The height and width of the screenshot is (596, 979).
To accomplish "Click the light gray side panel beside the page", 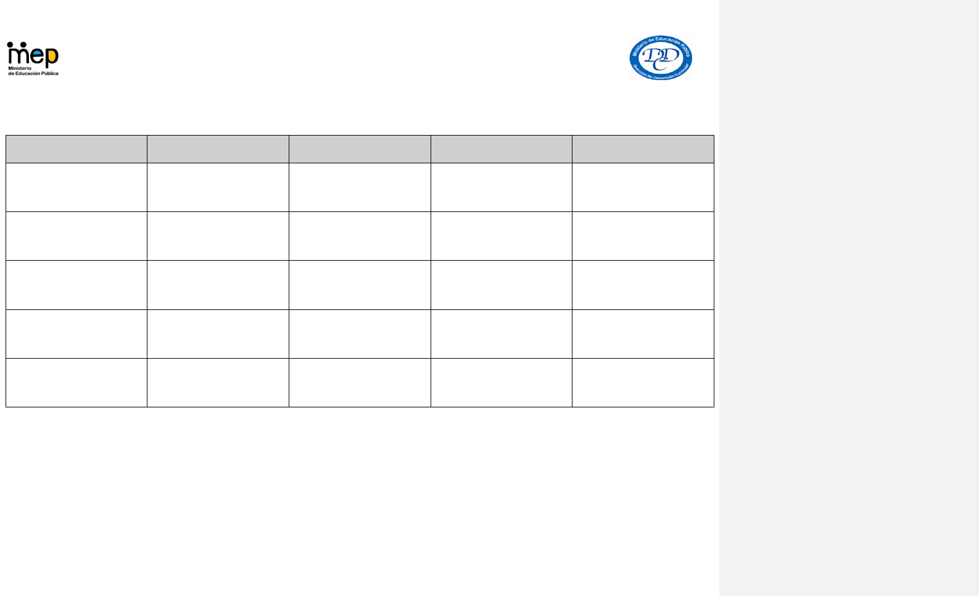I will [x=849, y=298].
